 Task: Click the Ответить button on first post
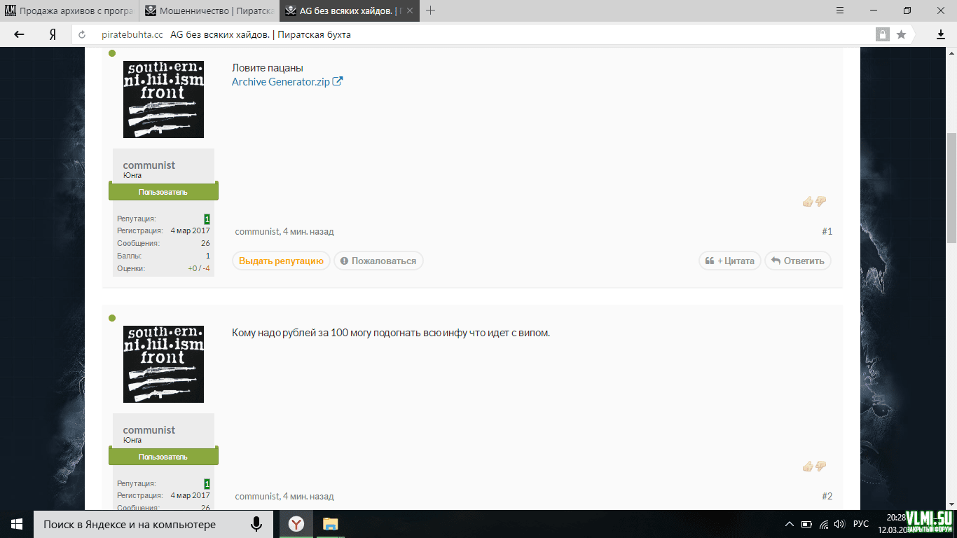point(797,261)
